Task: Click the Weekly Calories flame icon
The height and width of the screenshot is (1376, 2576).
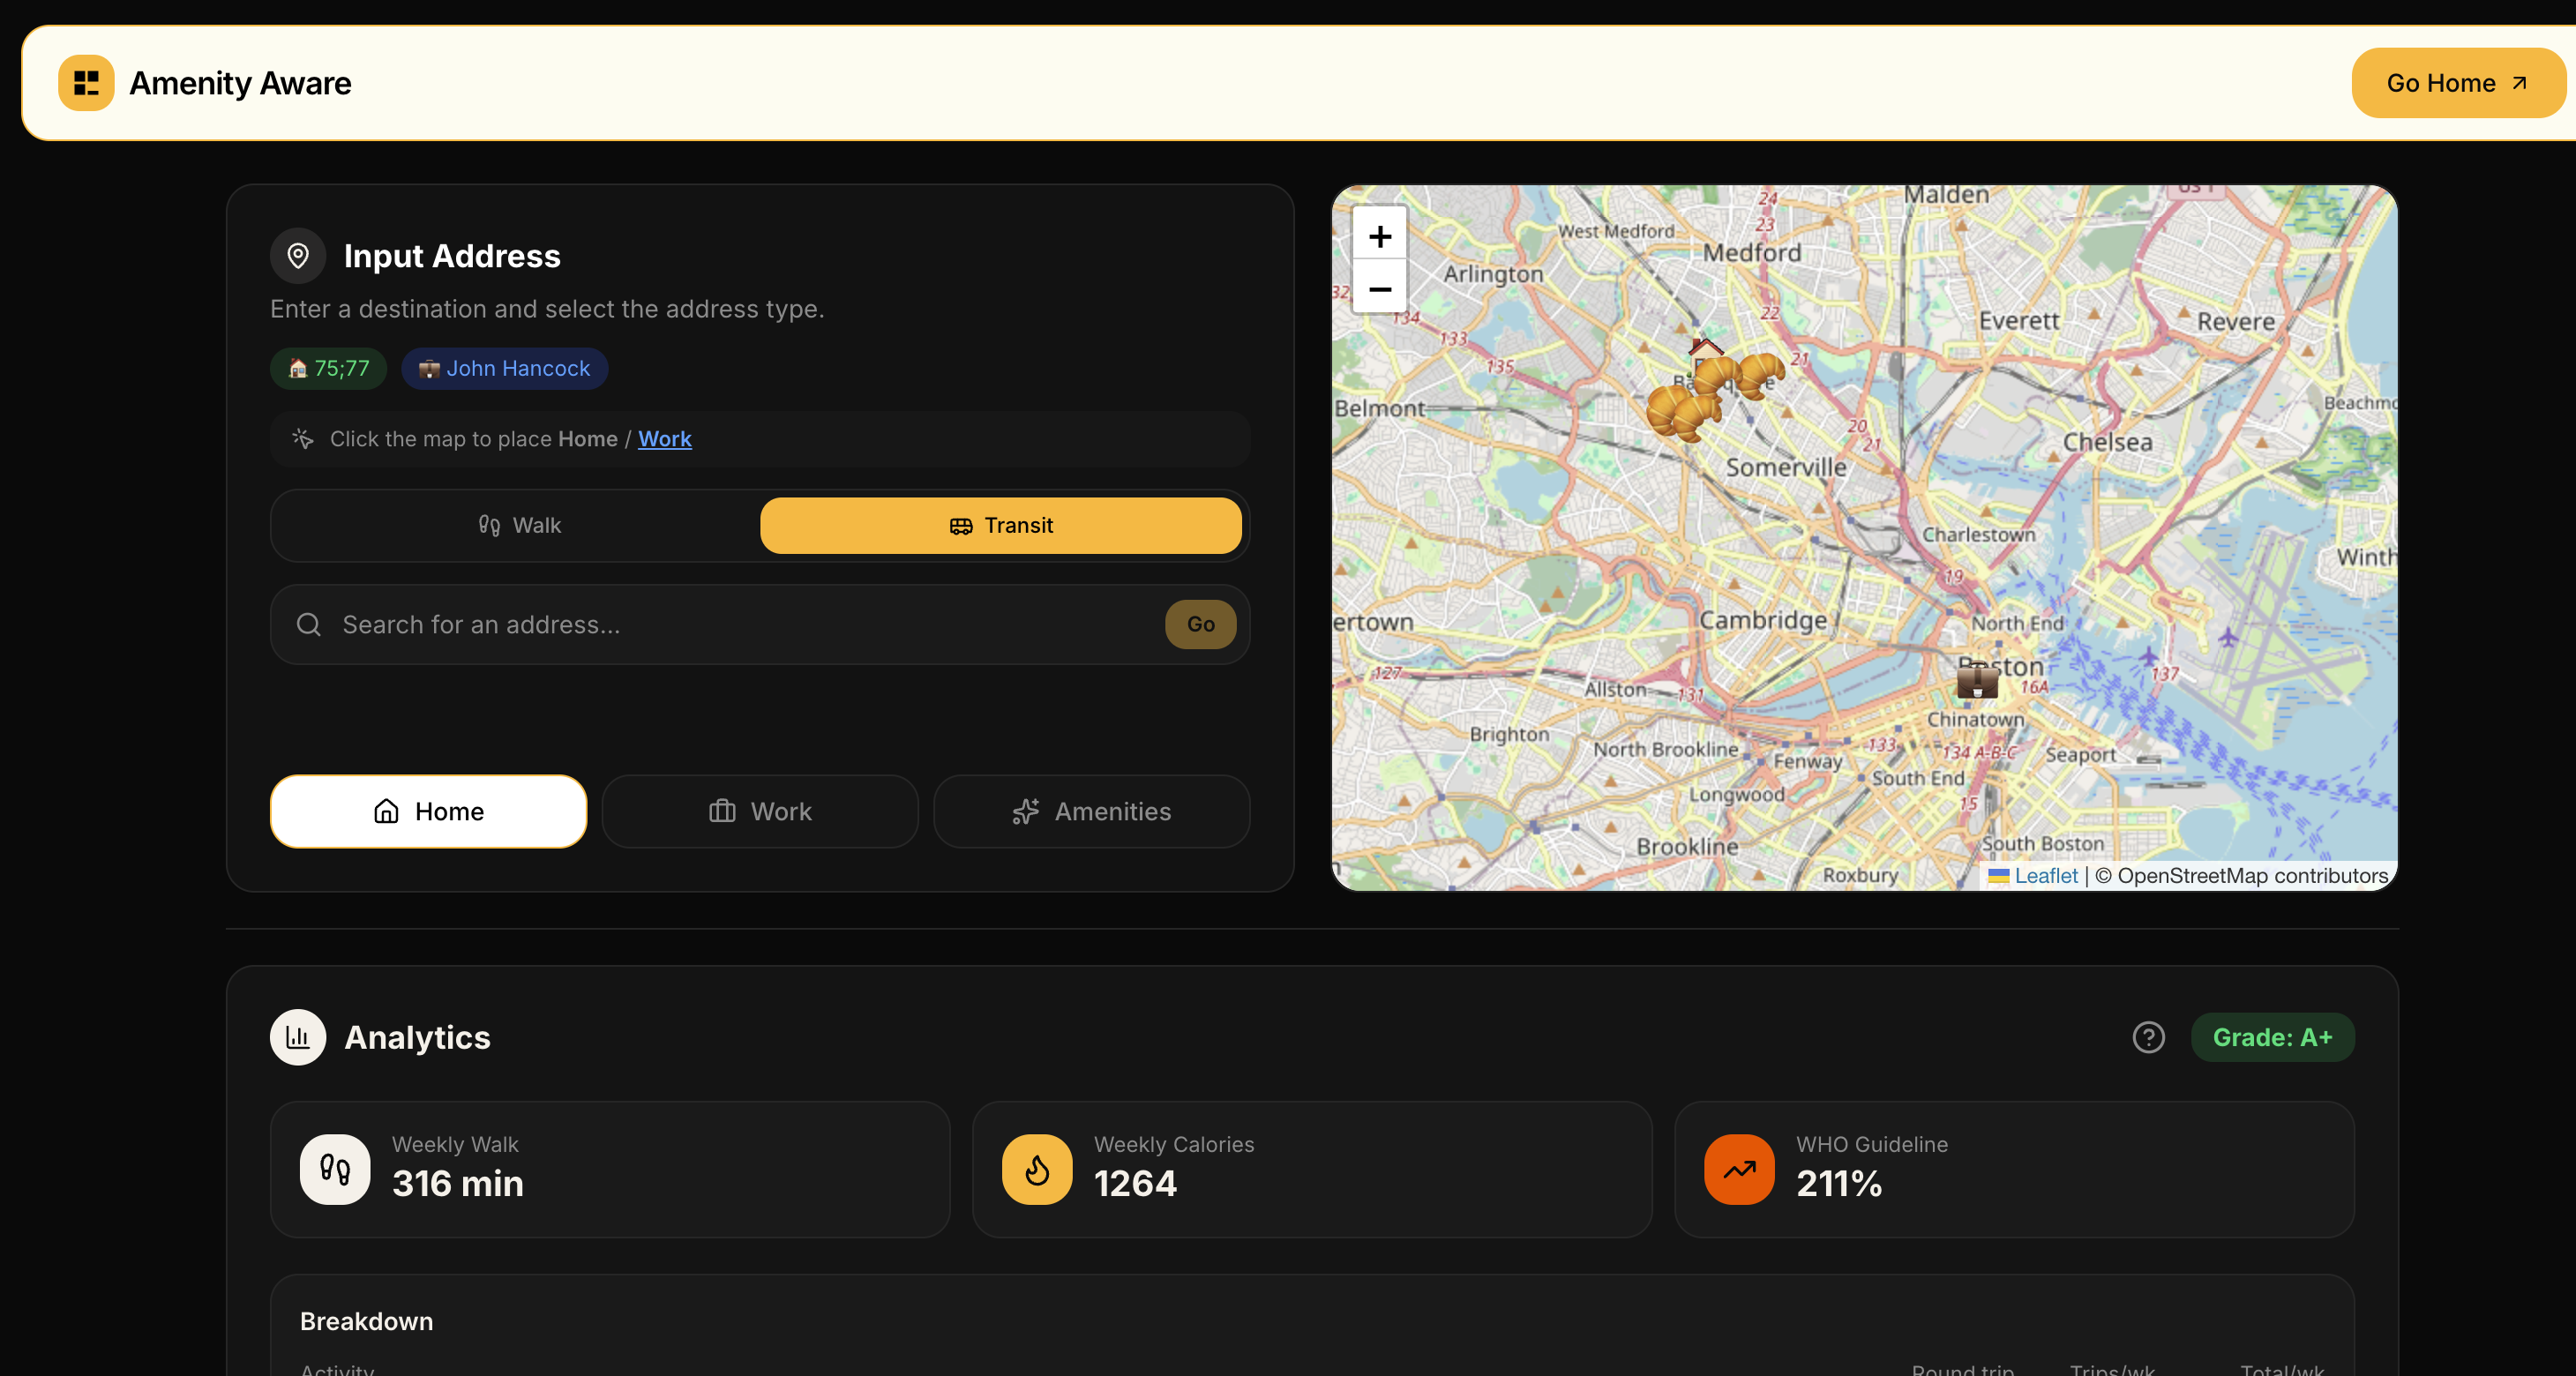Action: tap(1037, 1169)
